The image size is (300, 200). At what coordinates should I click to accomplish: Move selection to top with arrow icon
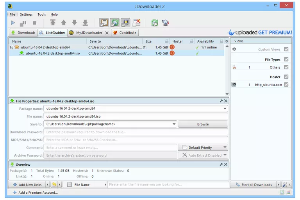(53, 23)
